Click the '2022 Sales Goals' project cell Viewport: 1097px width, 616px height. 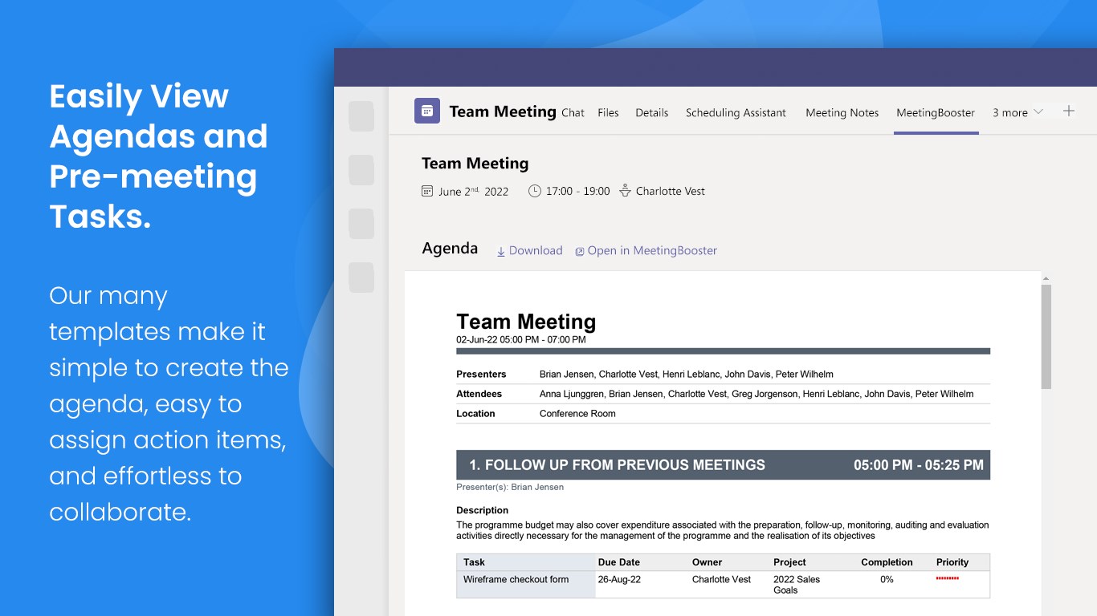point(797,585)
